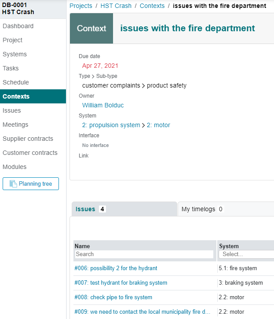Open the Project sidebar item
The image size is (274, 319).
(x=12, y=40)
